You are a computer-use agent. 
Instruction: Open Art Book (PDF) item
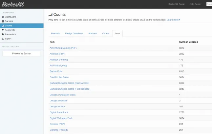pyautogui.click(x=57, y=54)
